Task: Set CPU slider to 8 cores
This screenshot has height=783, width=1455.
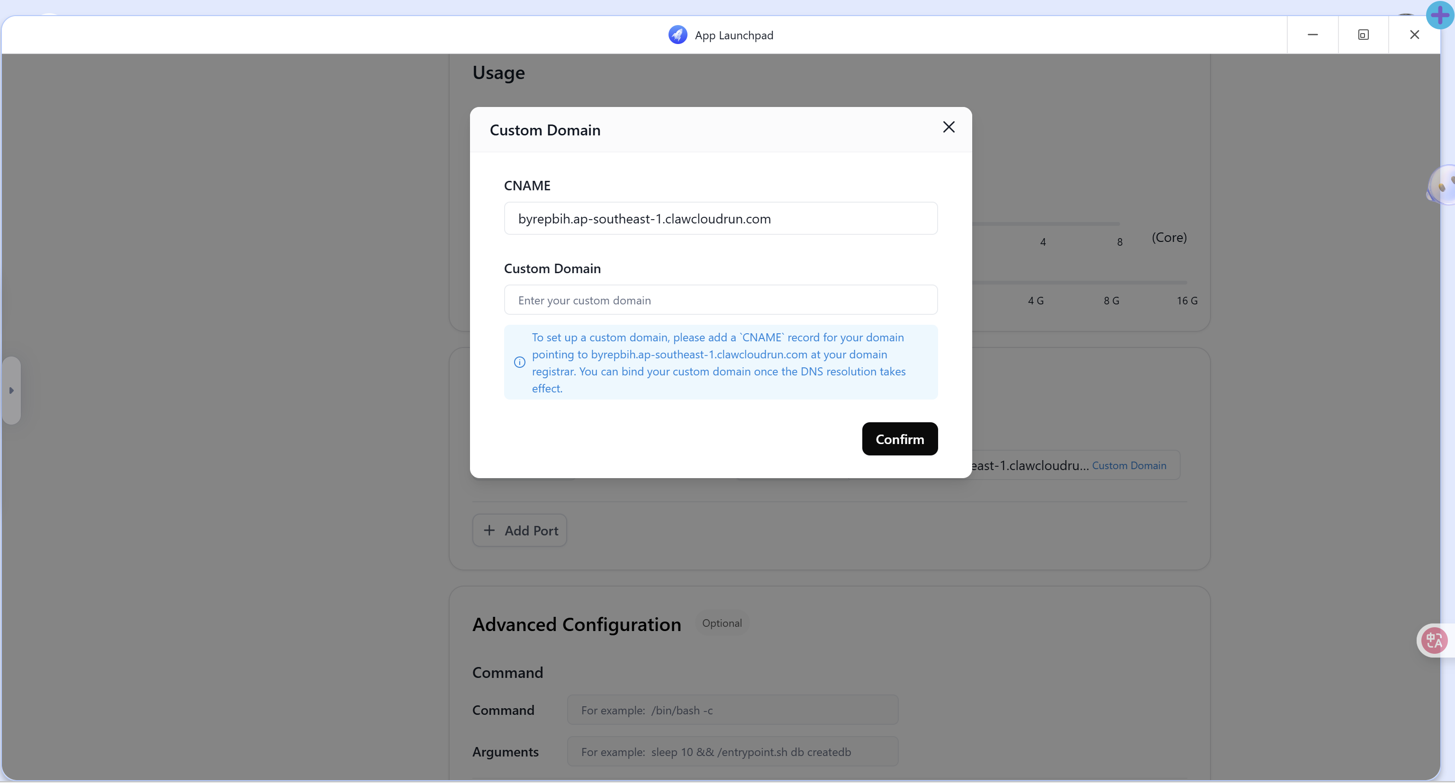Action: (x=1119, y=224)
